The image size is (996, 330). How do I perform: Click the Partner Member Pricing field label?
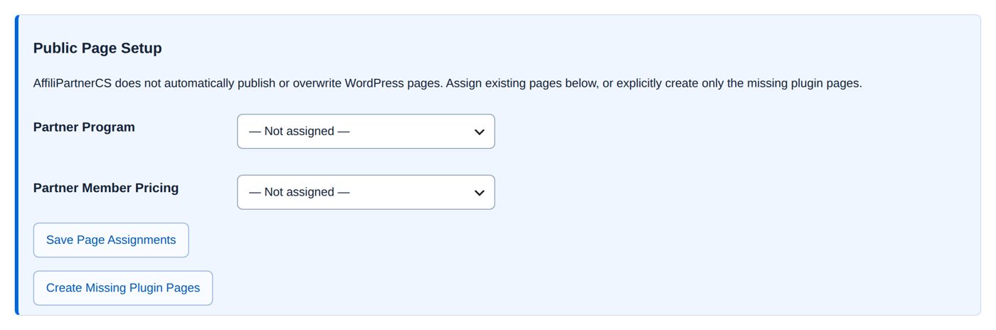point(106,188)
